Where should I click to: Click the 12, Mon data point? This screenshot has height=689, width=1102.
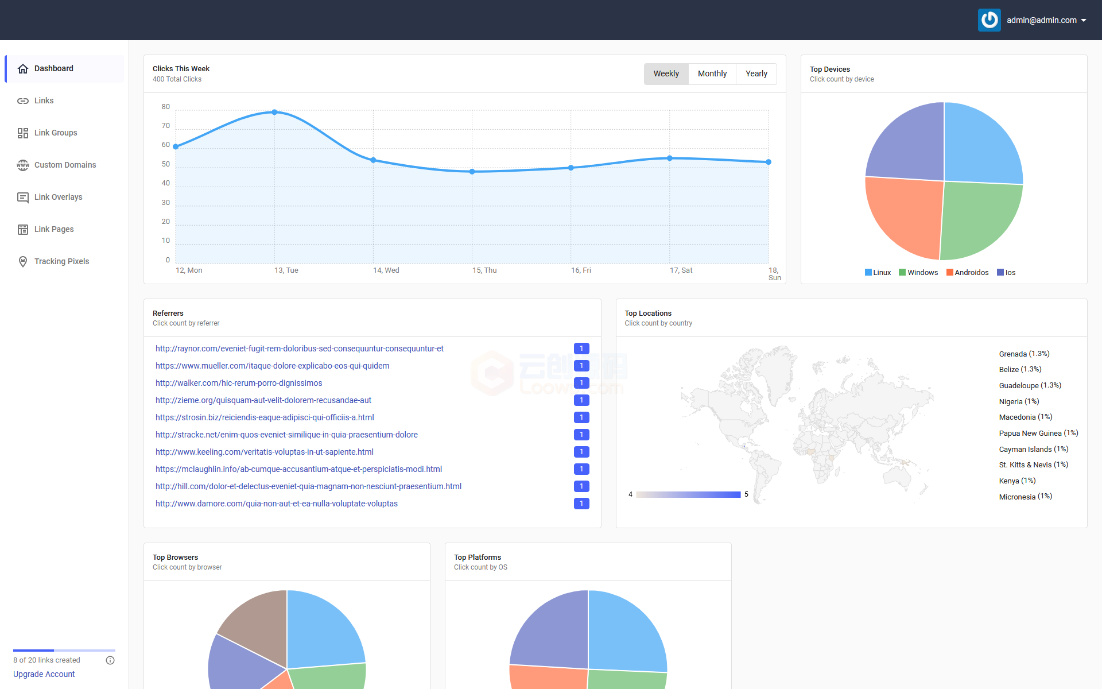[176, 146]
